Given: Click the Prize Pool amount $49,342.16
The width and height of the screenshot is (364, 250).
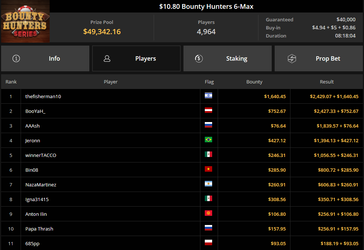Looking at the screenshot, I should click(x=101, y=32).
